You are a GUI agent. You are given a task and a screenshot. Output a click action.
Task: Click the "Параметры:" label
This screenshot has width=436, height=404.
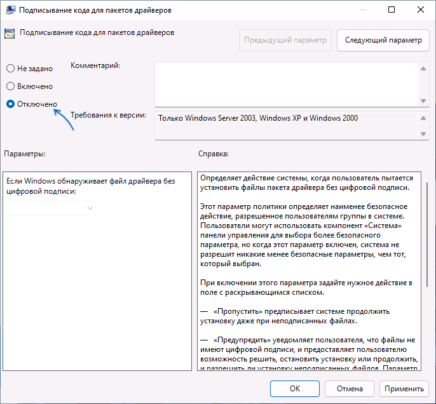click(x=25, y=154)
